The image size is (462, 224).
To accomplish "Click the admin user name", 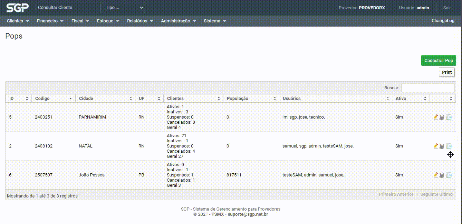I will [423, 8].
